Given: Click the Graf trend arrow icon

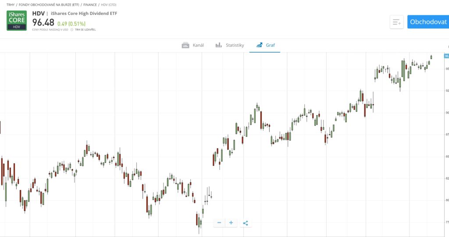Looking at the screenshot, I should pos(259,45).
